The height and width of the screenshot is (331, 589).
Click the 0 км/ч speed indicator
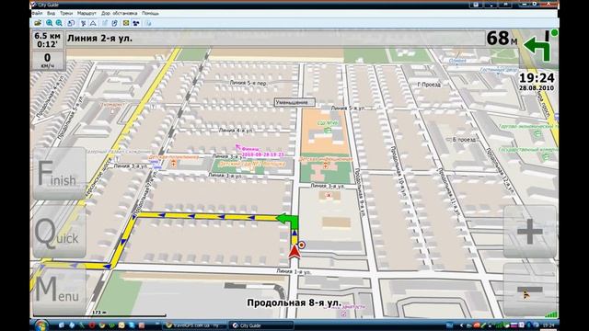pyautogui.click(x=47, y=61)
